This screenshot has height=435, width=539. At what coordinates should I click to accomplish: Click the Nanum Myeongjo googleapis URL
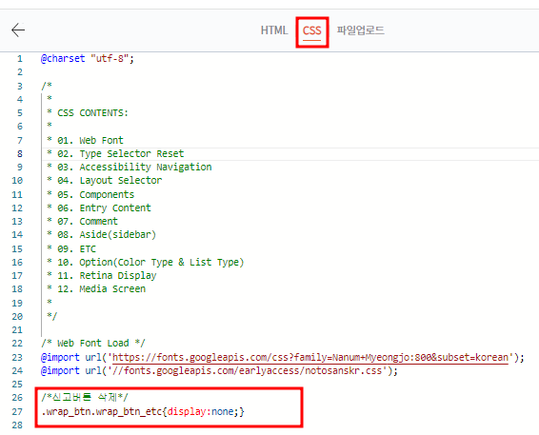point(310,357)
